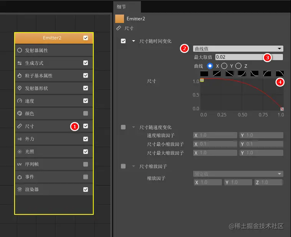Toggle the Emitter2 enable checkbox
This screenshot has height=237, width=291.
(86, 38)
